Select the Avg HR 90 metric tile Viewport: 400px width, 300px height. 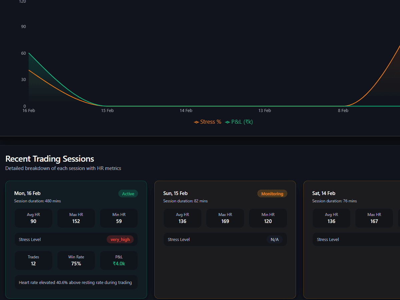coord(33,218)
